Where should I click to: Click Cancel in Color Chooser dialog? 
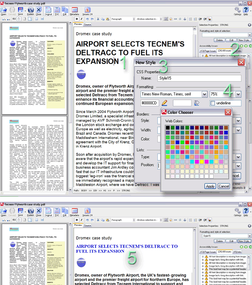224,186
